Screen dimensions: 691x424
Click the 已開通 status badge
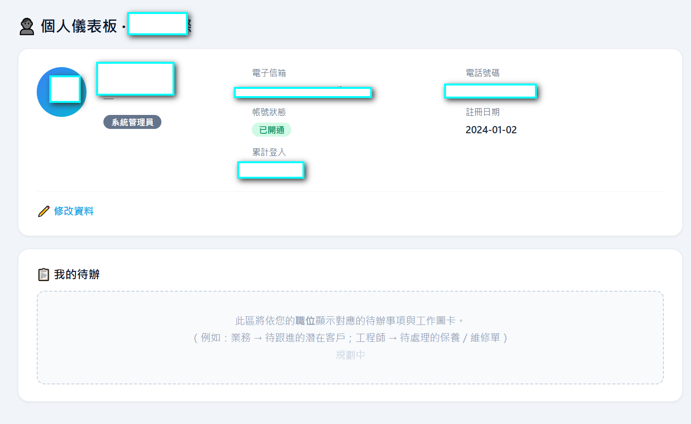[x=272, y=130]
